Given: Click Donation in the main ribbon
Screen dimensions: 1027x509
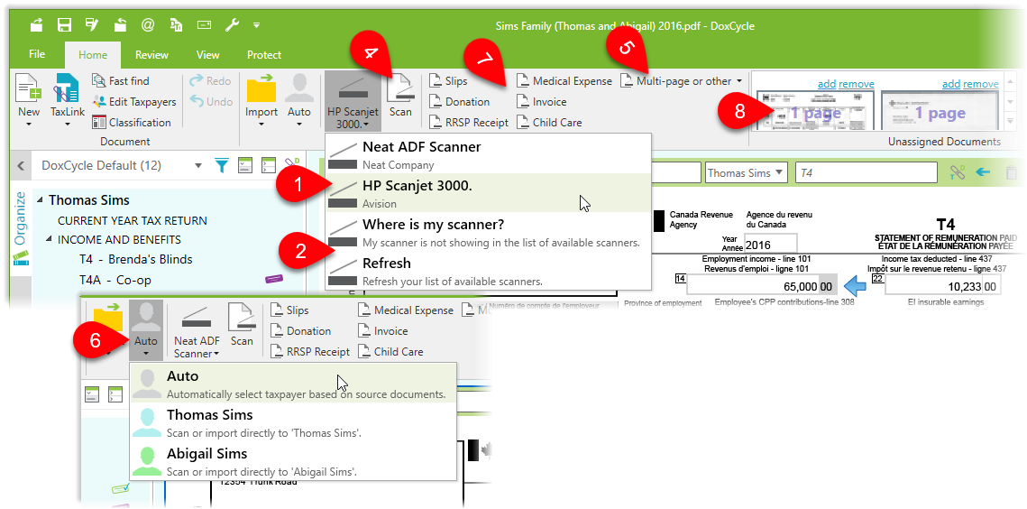Looking at the screenshot, I should point(459,102).
